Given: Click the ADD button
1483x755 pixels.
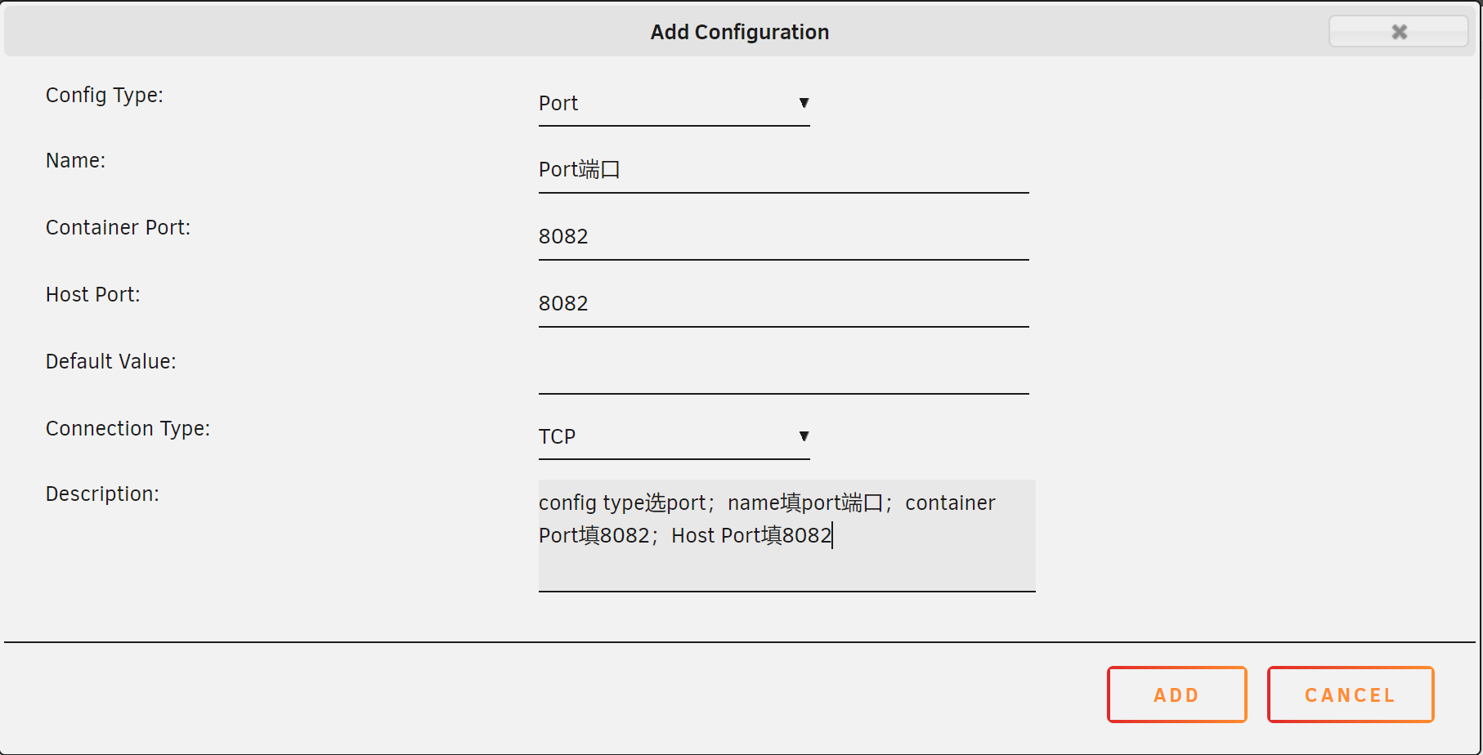Looking at the screenshot, I should pyautogui.click(x=1176, y=695).
